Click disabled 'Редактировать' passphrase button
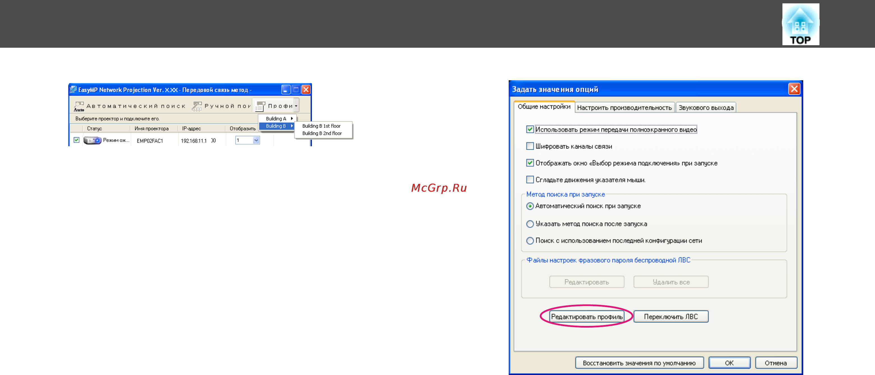This screenshot has height=375, width=875. (587, 282)
